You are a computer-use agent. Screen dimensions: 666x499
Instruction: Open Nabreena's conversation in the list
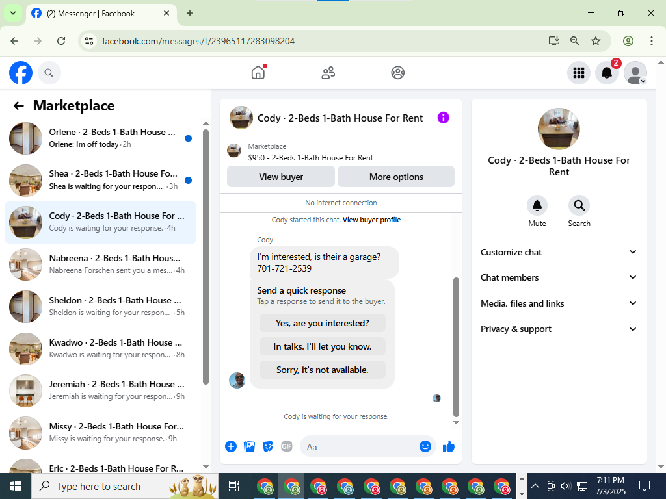point(100,264)
